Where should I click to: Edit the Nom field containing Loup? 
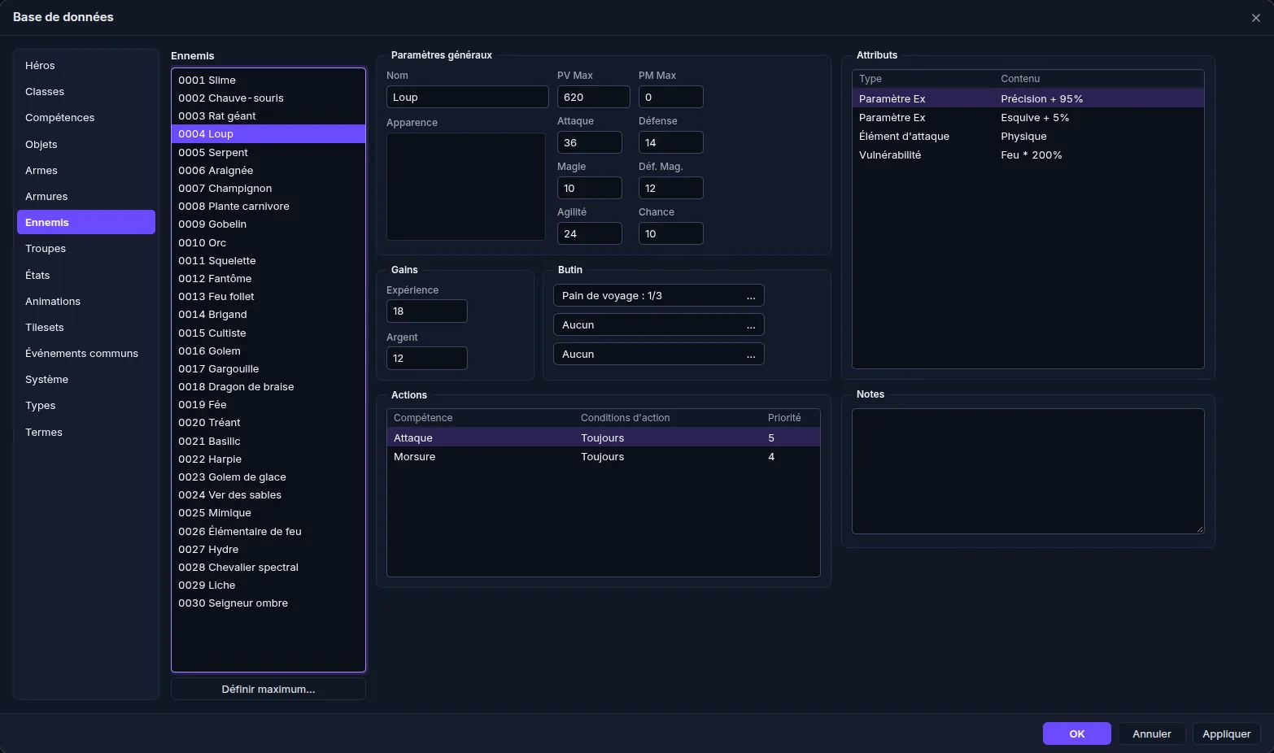tap(467, 97)
